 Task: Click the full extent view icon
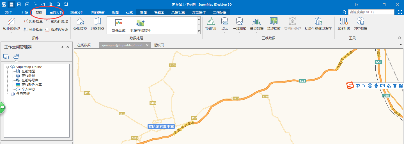click(x=66, y=4)
